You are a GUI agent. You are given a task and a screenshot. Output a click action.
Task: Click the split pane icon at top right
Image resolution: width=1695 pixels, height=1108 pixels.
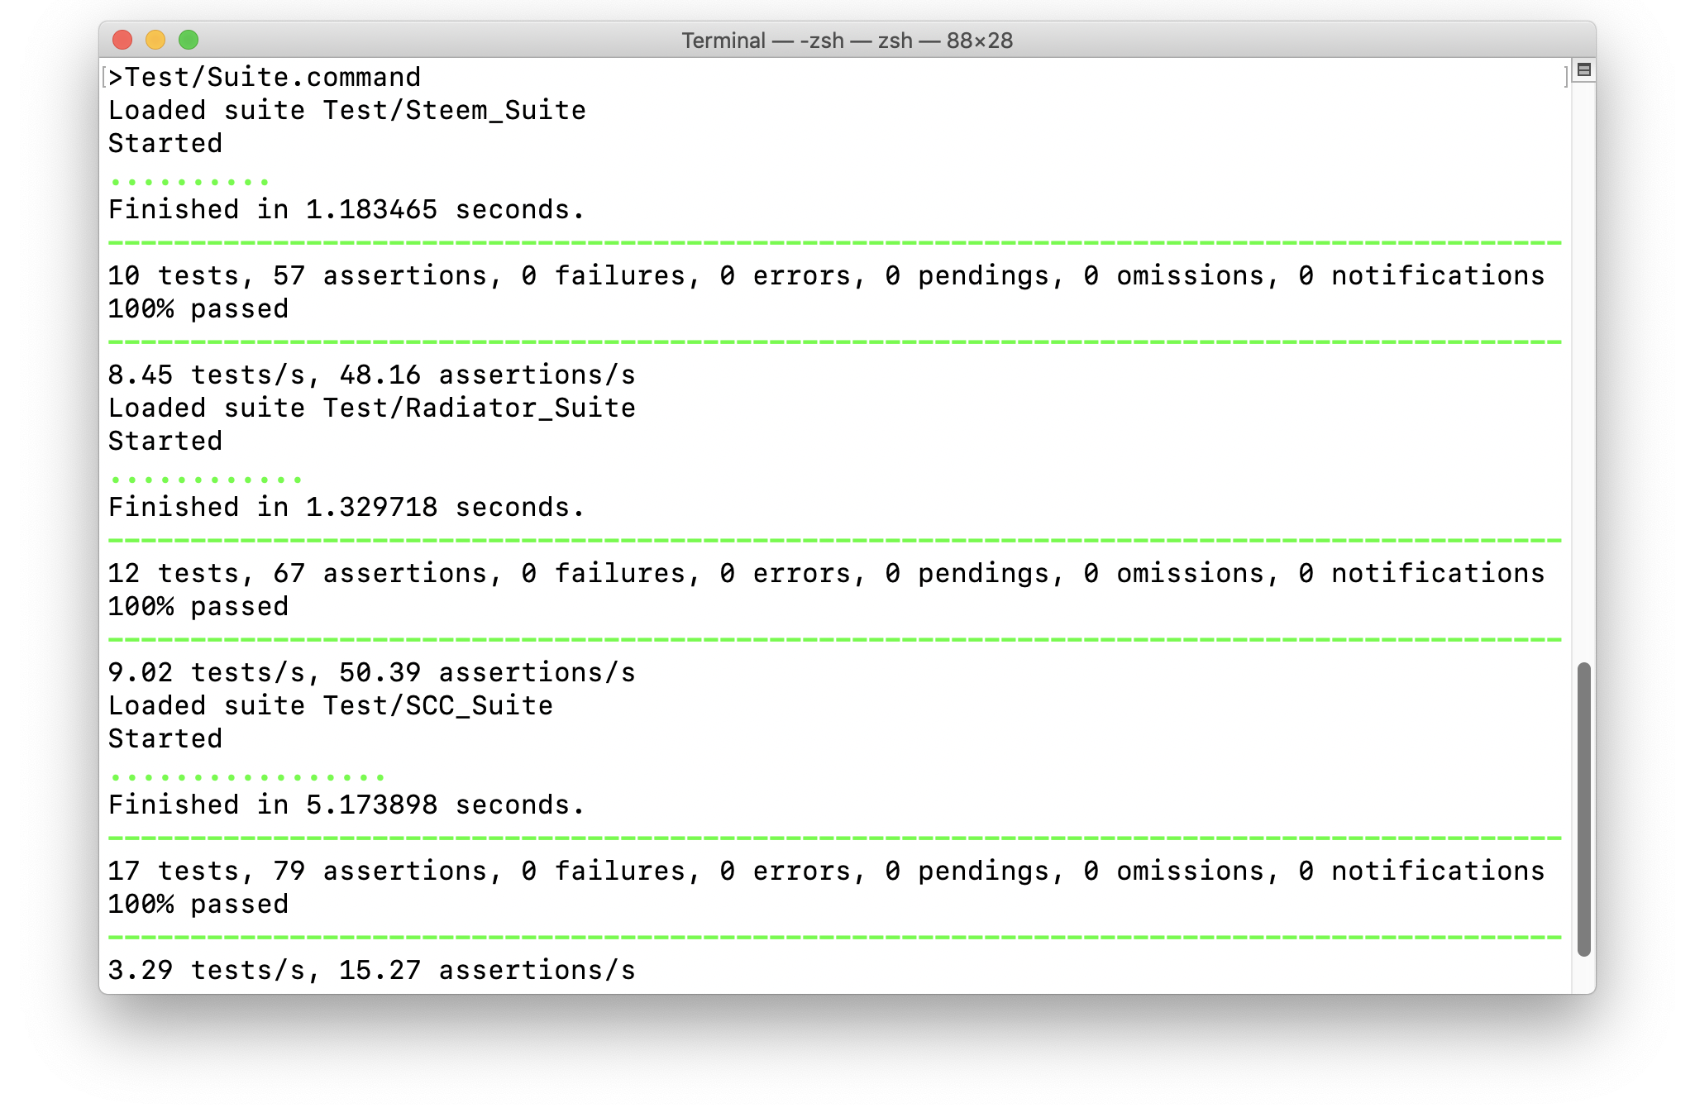click(1583, 70)
